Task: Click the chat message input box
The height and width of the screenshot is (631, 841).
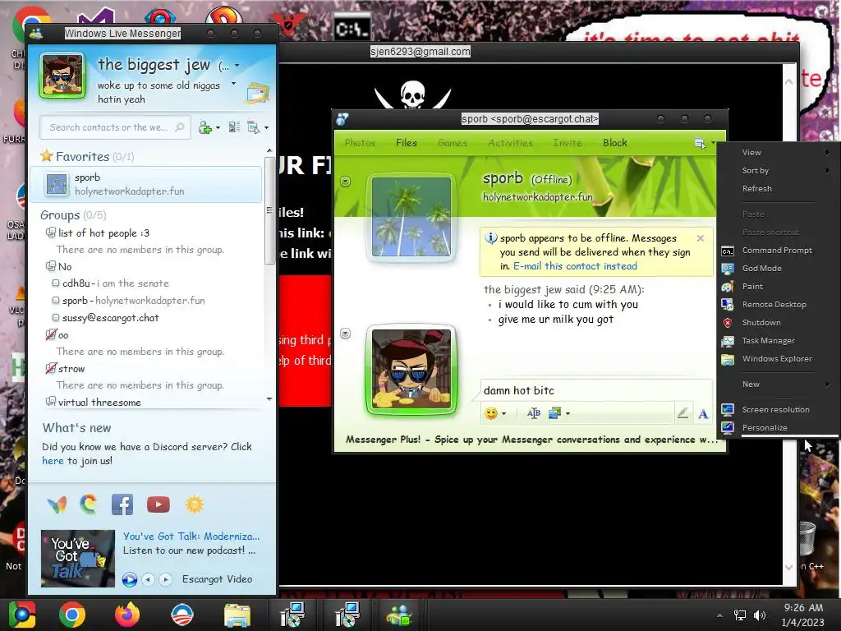Action: [595, 390]
